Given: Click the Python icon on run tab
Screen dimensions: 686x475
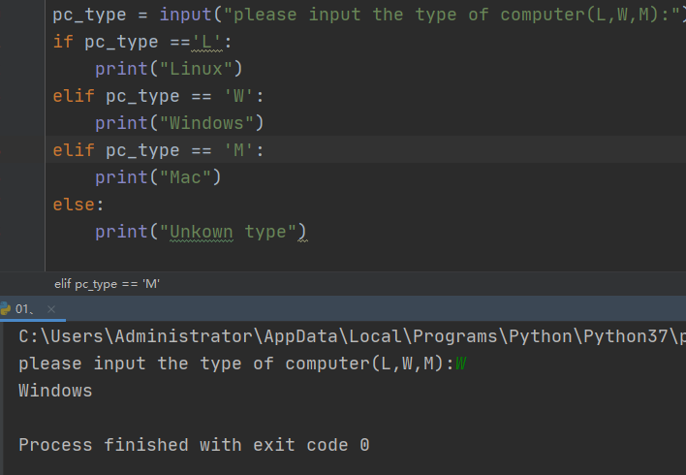Looking at the screenshot, I should [5, 308].
